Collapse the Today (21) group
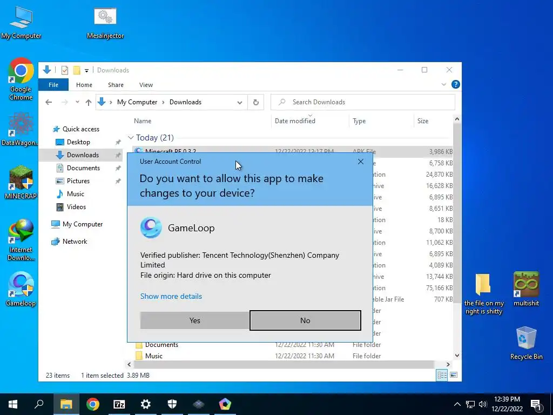 (131, 138)
